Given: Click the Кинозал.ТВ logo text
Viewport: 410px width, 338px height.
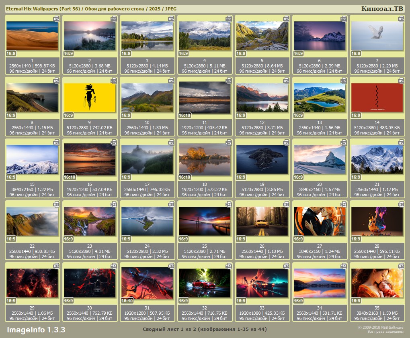Looking at the screenshot, I should point(381,8).
